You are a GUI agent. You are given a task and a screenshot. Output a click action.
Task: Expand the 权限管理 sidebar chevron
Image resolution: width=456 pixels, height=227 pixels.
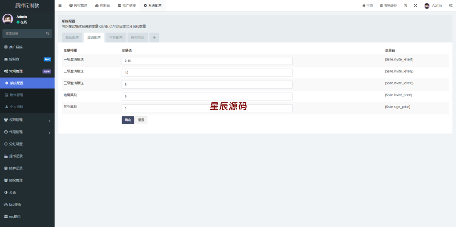pyautogui.click(x=49, y=120)
